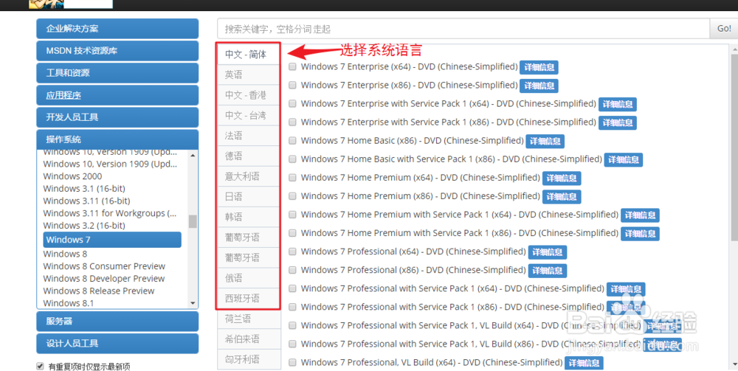The image size is (738, 371).
Task: Click the Go! search button
Action: 723,29
